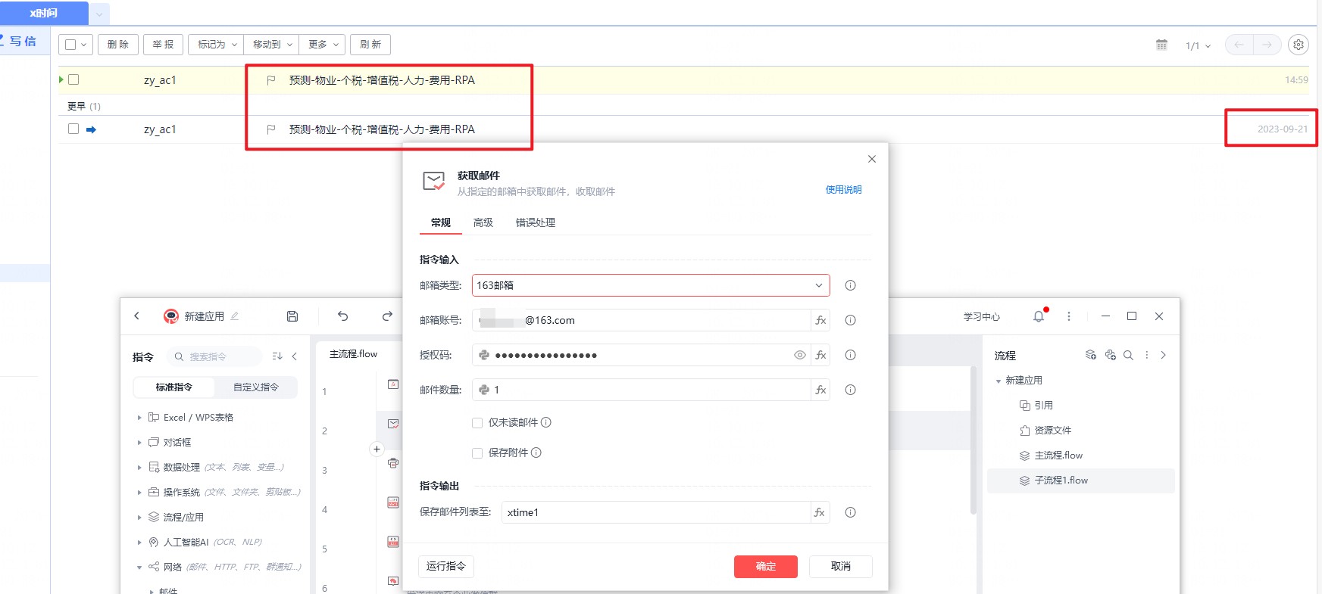Image resolution: width=1322 pixels, height=594 pixels.
Task: Switch to the 错误处理 tab
Action: (x=536, y=222)
